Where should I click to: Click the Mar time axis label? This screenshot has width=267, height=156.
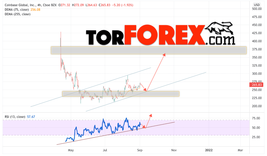click(x=240, y=150)
